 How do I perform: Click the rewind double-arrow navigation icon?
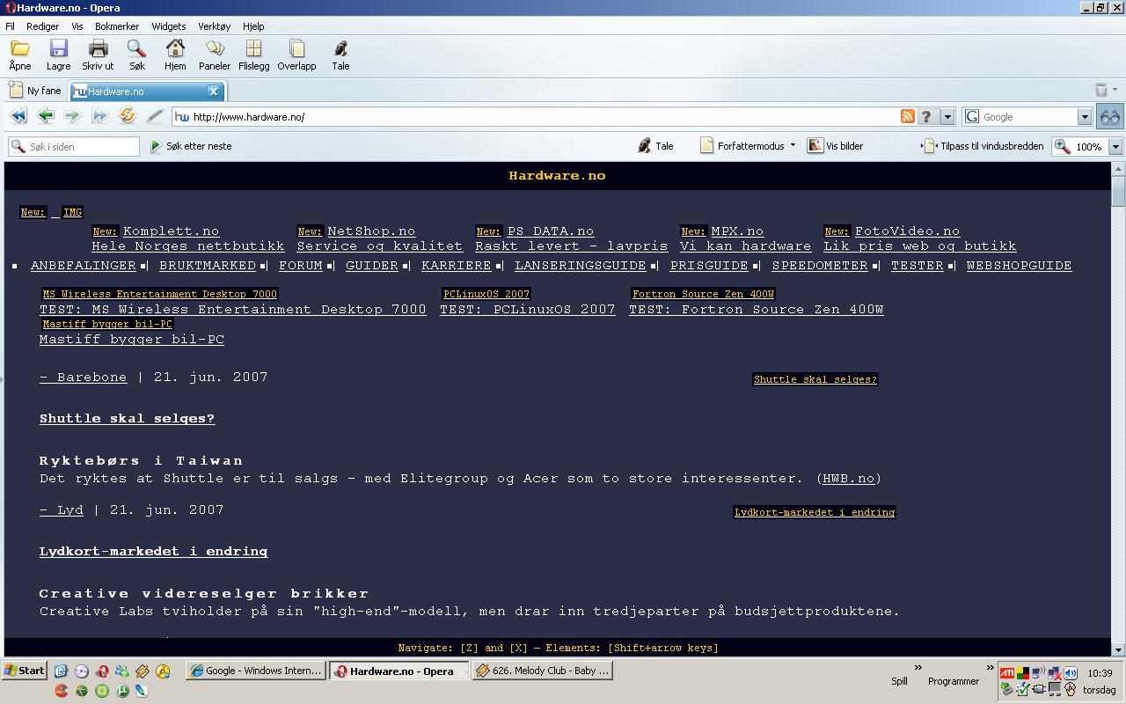point(18,116)
